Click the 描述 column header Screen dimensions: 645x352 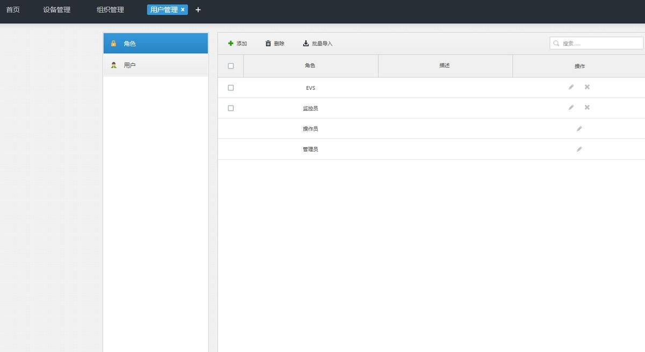point(445,66)
